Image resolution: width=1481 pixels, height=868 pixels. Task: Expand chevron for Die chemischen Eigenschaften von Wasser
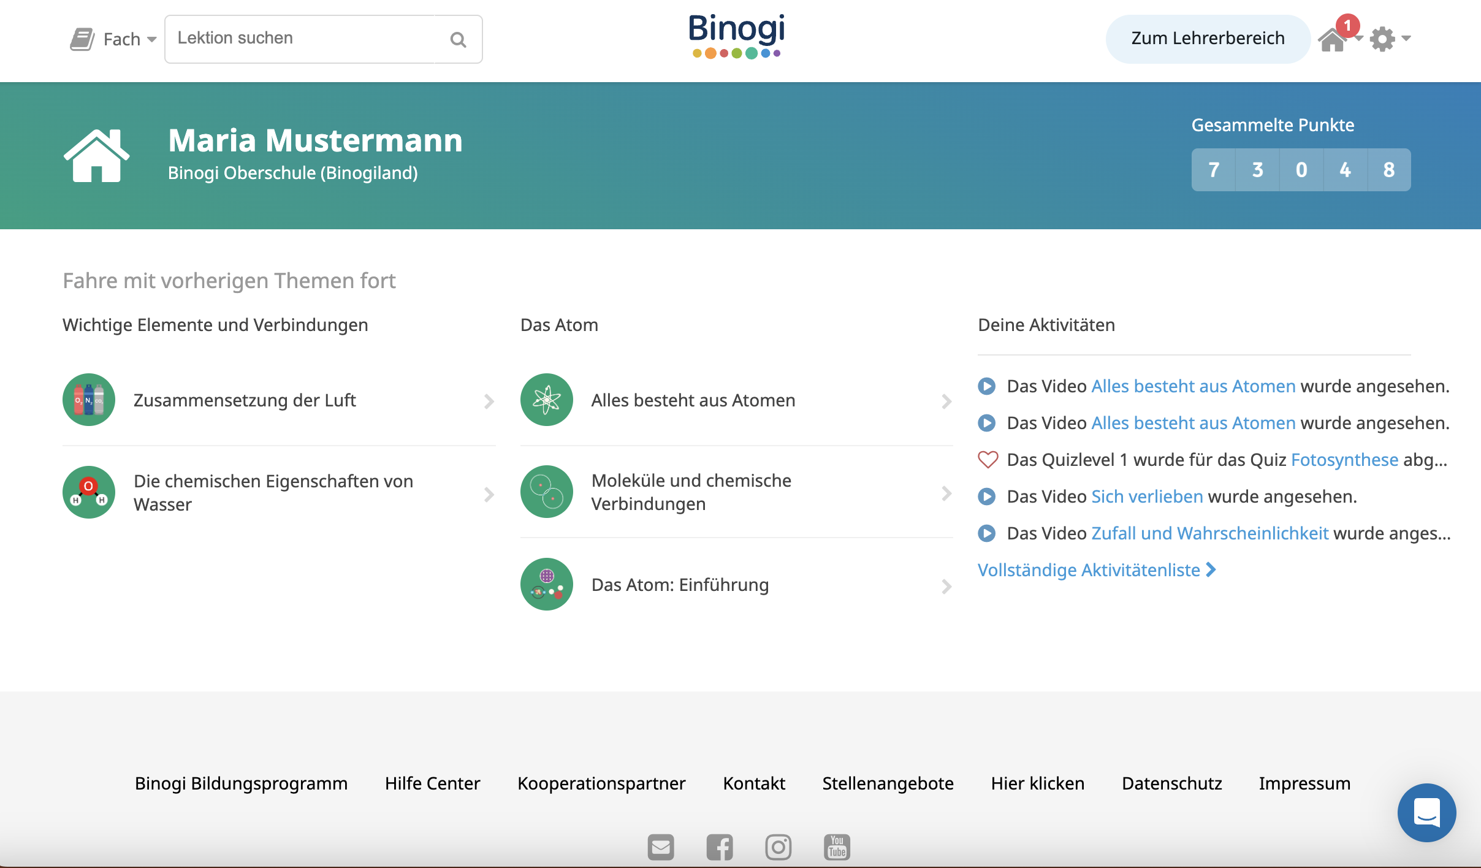coord(489,494)
